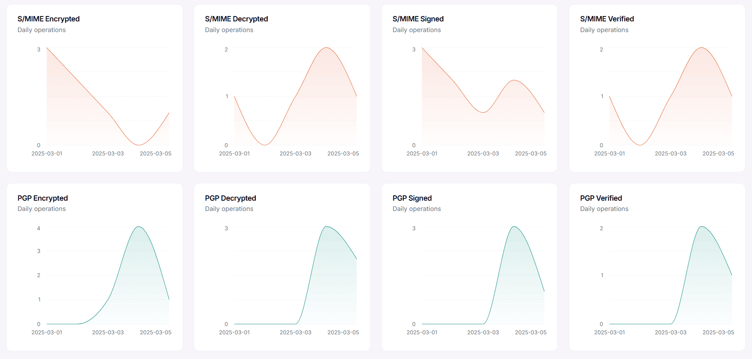Viewport: 752px width, 359px height.
Task: Click the peak of the S/MIME Decrypted curve
Action: 326,48
